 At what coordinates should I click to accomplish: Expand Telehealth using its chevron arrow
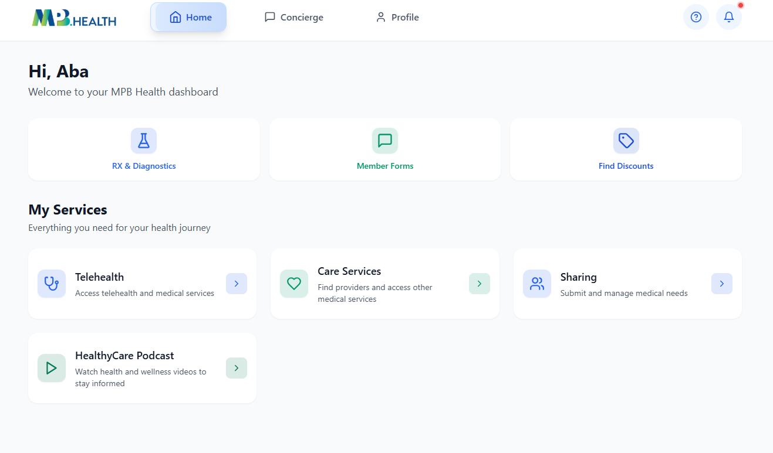[x=237, y=284]
